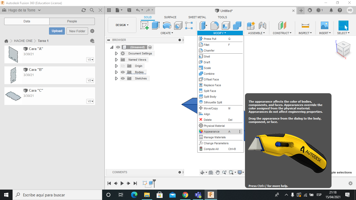Screen dimensions: 356x200
Task: Toggle visibility of the Bodies folder
Action: (123, 72)
